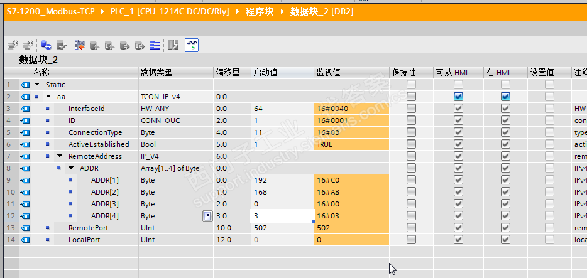Open S7-1200_Modbus-TCP breadcrumb
Viewport: 587px width, 278px height.
click(x=52, y=11)
